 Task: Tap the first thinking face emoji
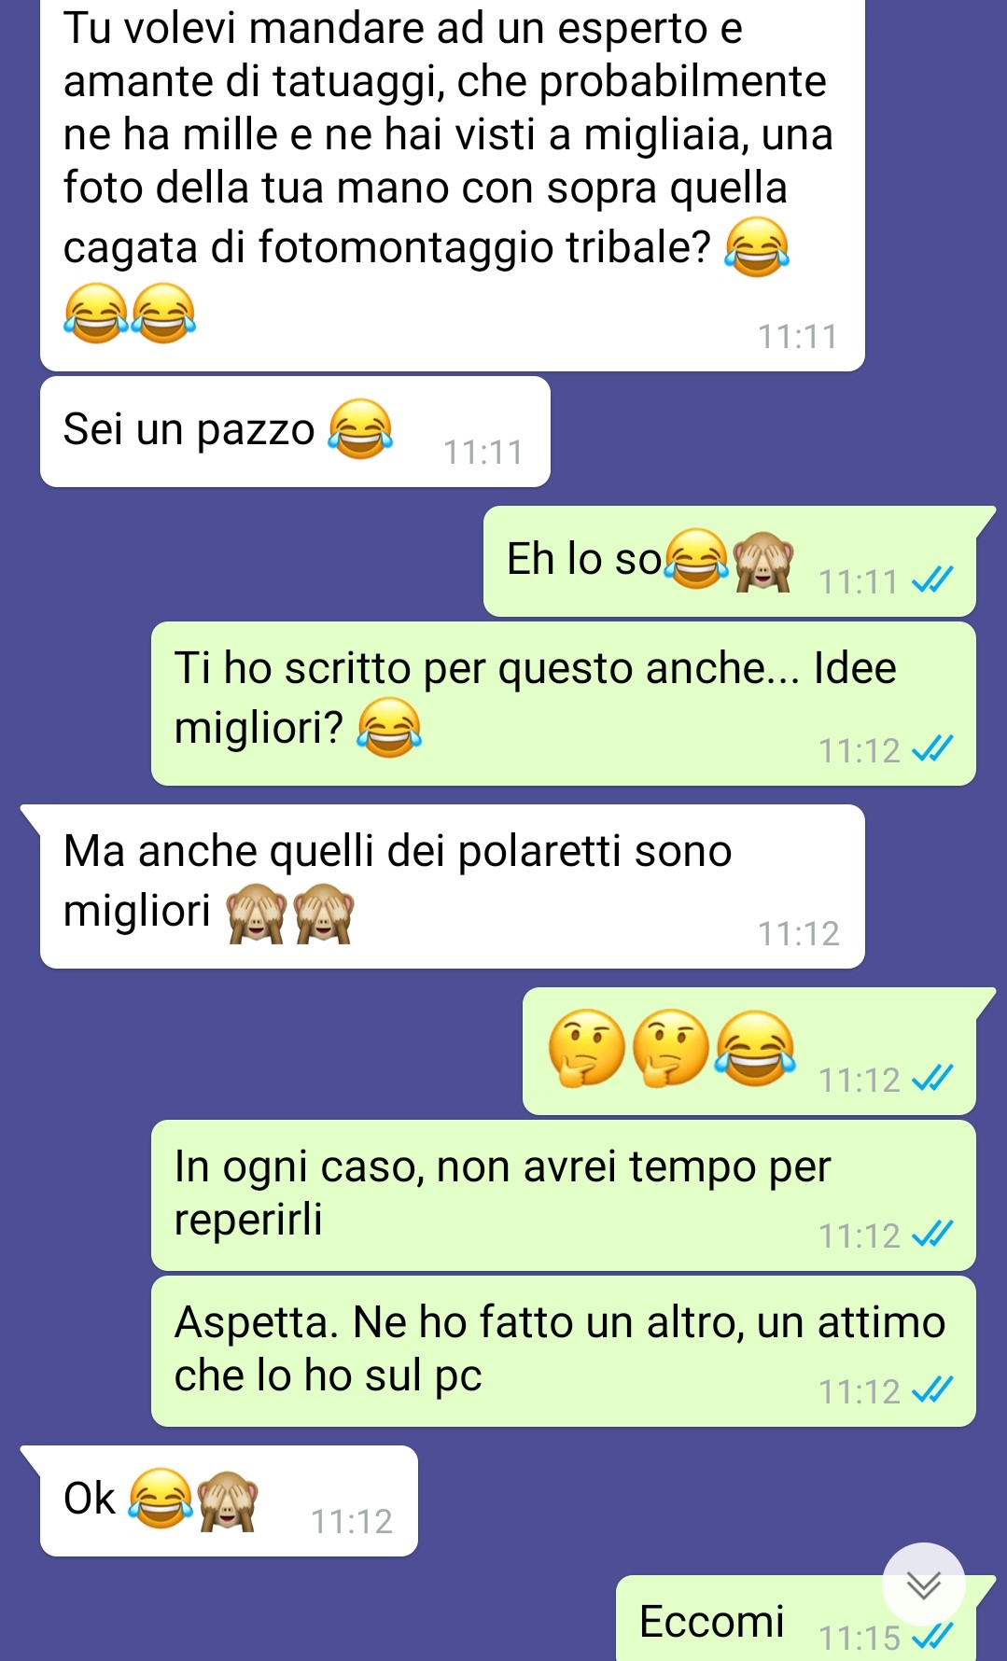[586, 1048]
